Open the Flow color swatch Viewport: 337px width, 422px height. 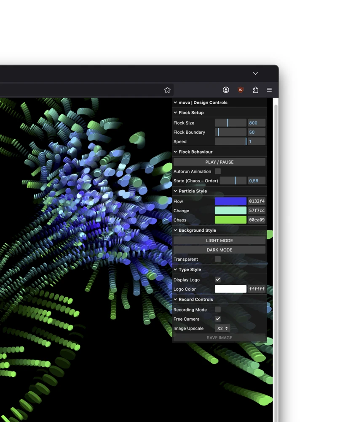(x=230, y=201)
